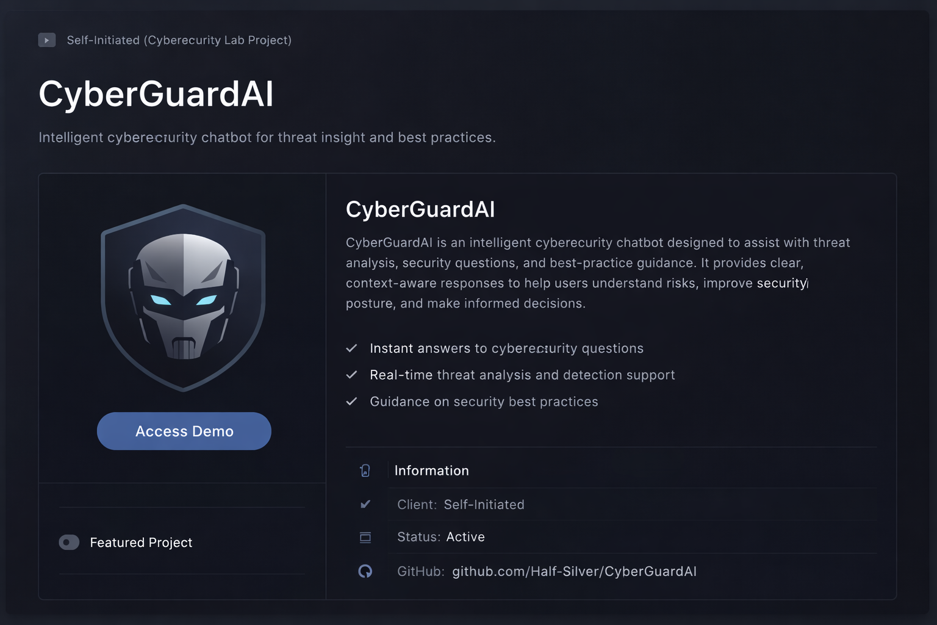
Task: Click the window icon on the Status row
Action: tap(365, 537)
